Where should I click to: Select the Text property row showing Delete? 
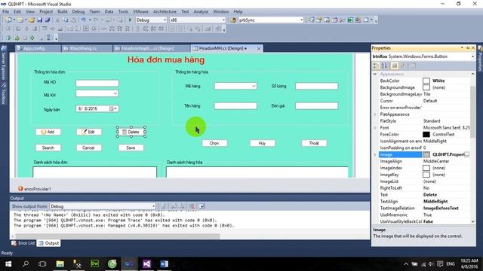(424, 195)
